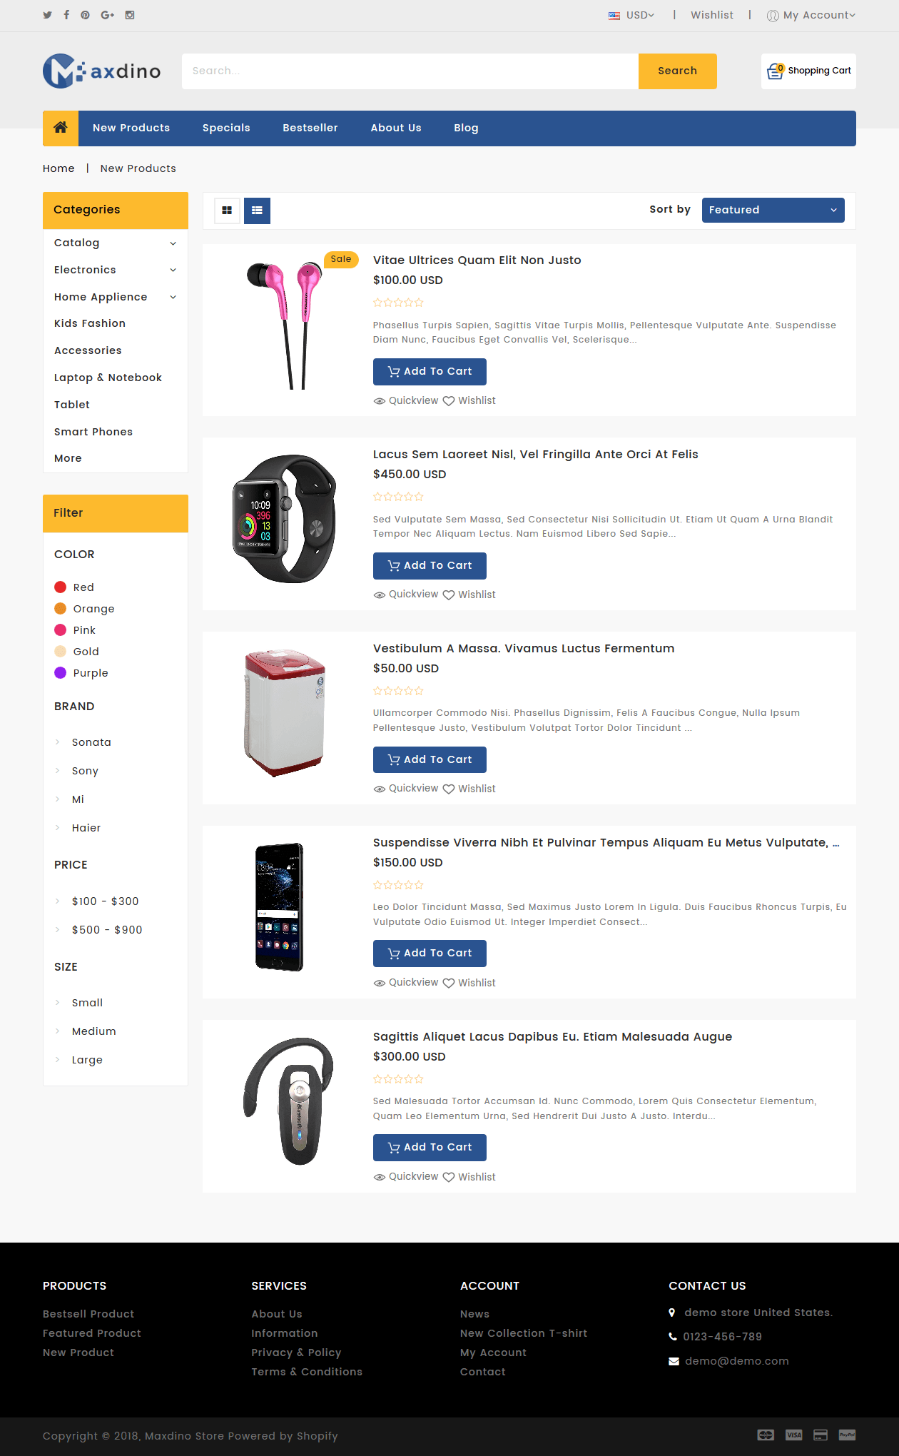This screenshot has height=1456, width=899.
Task: Add the smartphone to cart
Action: (x=430, y=954)
